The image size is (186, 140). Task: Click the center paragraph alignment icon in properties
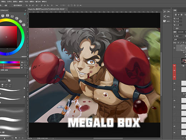tap(178, 15)
